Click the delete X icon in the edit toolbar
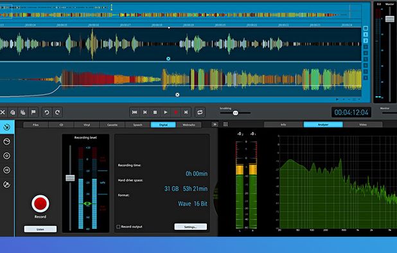The height and width of the screenshot is (253, 397). tap(3, 112)
